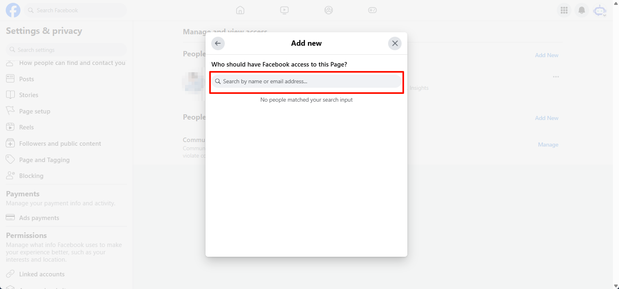Open Followers and public content settings
This screenshot has height=289, width=619.
click(x=66, y=143)
